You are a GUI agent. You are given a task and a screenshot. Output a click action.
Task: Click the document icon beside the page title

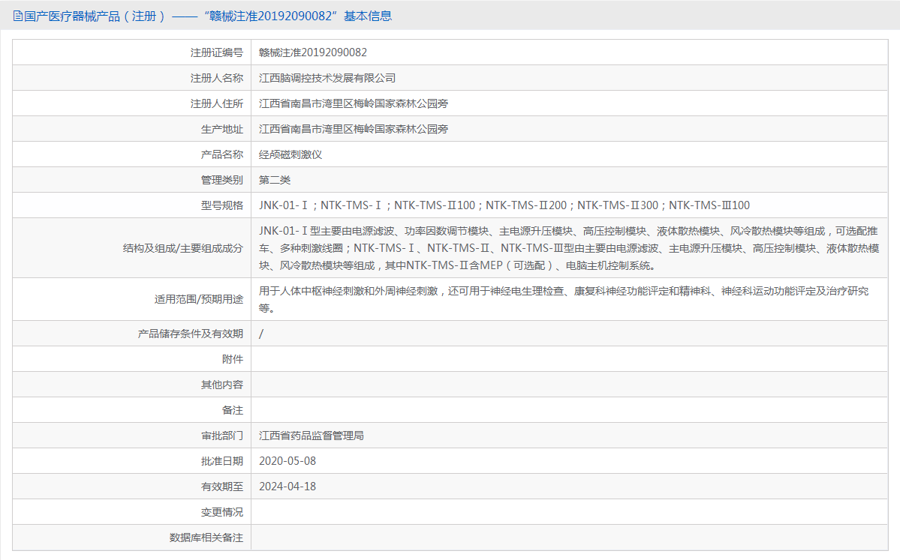[x=18, y=16]
